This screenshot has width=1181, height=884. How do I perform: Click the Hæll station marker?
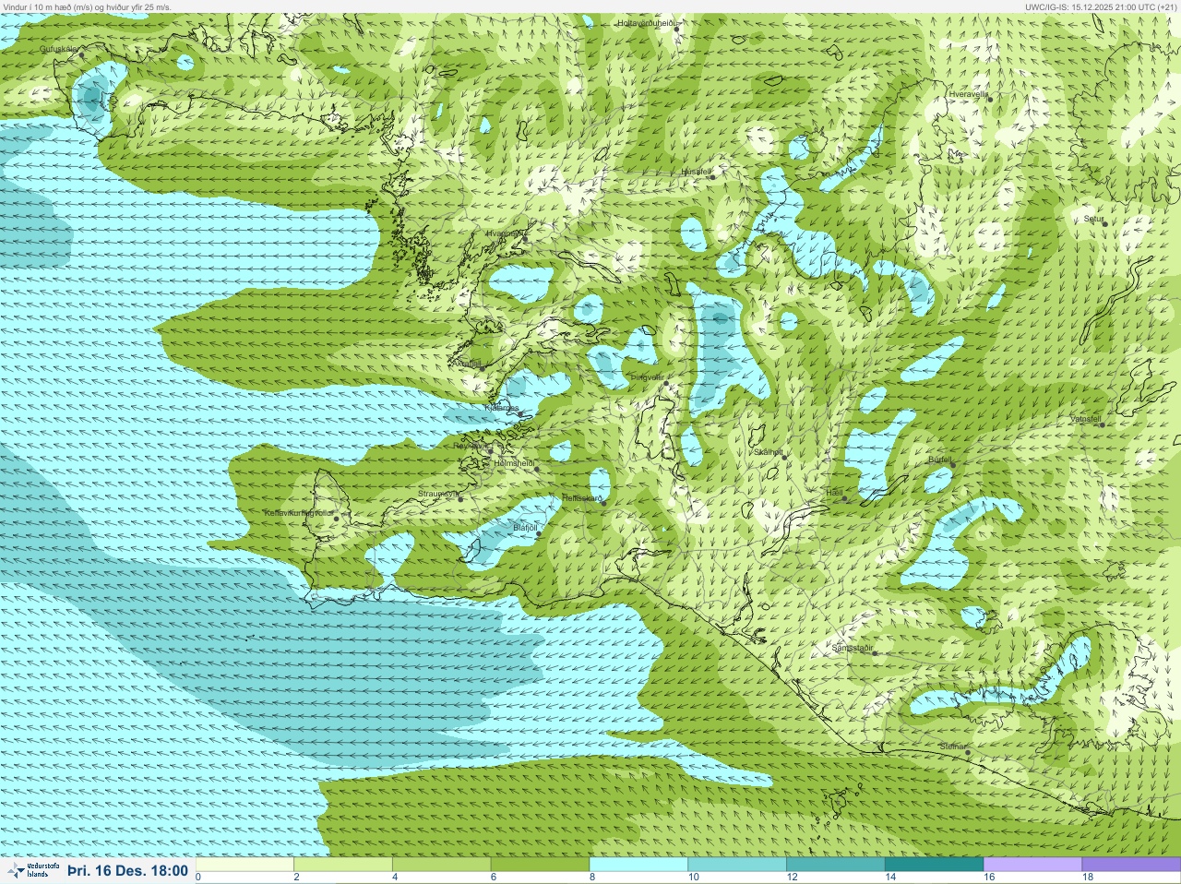point(843,499)
